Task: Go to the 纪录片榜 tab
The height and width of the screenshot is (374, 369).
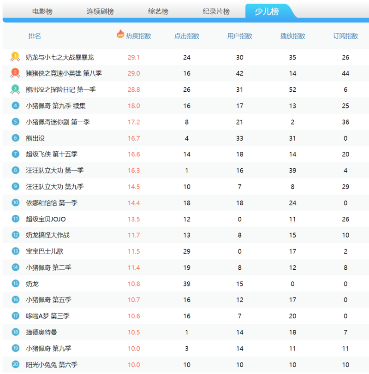Action: tap(216, 12)
